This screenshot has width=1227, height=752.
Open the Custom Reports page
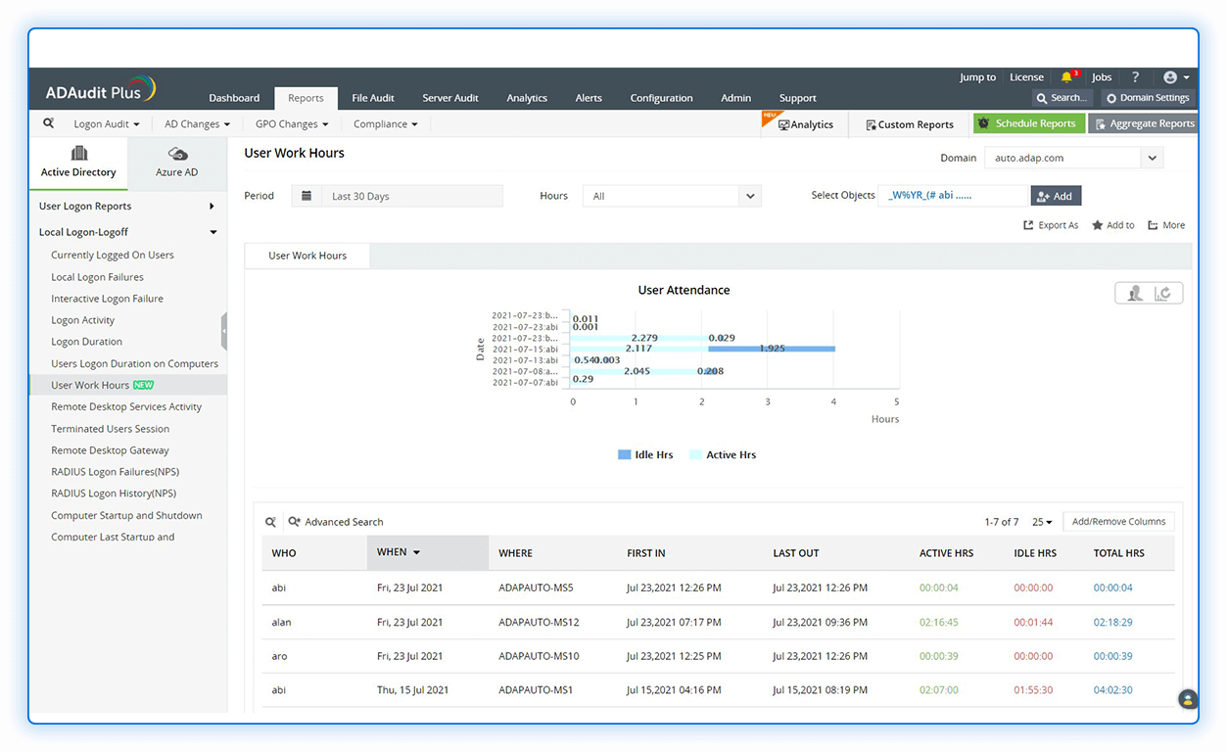click(x=909, y=123)
